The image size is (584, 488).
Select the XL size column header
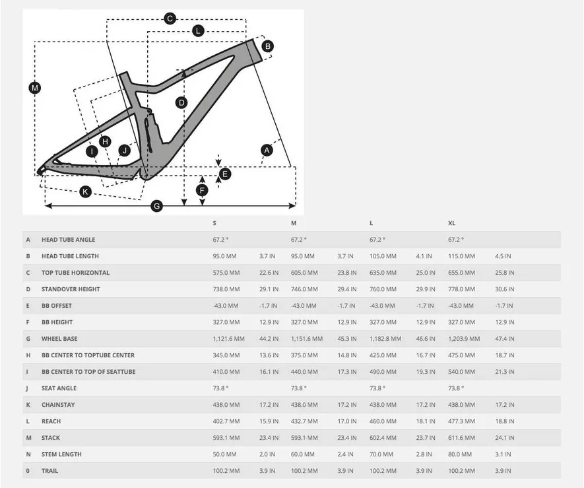click(x=452, y=223)
